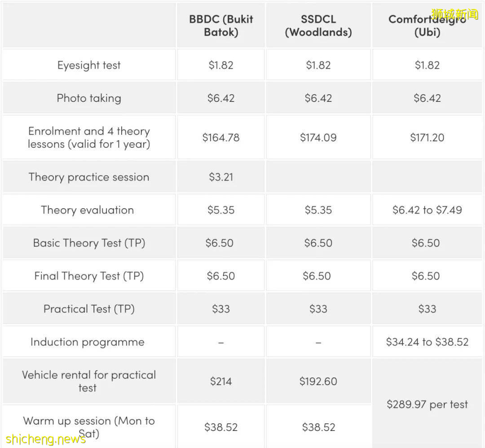Click the $164.78 enrolment price cell
This screenshot has height=448, width=485.
(221, 137)
